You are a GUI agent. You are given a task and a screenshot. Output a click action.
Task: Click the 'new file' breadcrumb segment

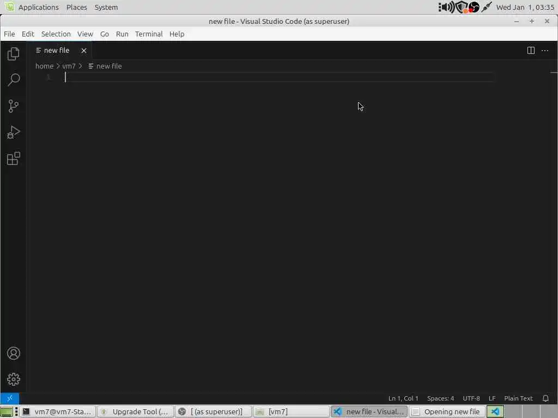point(105,66)
